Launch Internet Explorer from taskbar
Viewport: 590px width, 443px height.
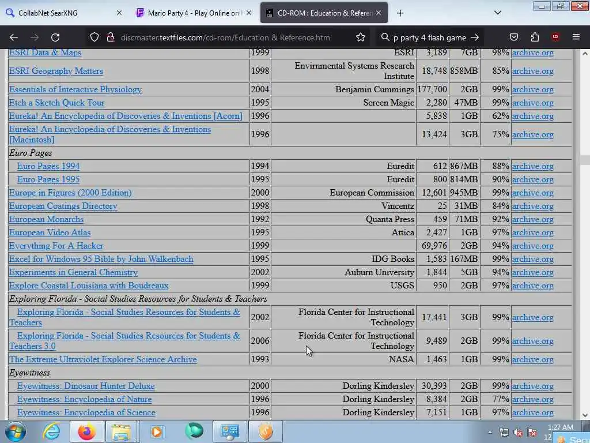pyautogui.click(x=51, y=431)
